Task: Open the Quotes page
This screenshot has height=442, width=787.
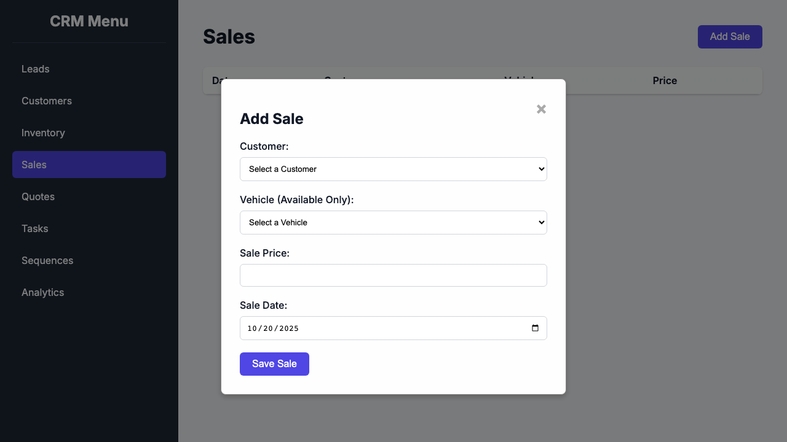Action: click(38, 196)
